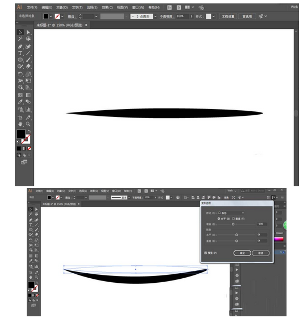
Task: Open 视图(V) menu in top window
Action: 122,7
